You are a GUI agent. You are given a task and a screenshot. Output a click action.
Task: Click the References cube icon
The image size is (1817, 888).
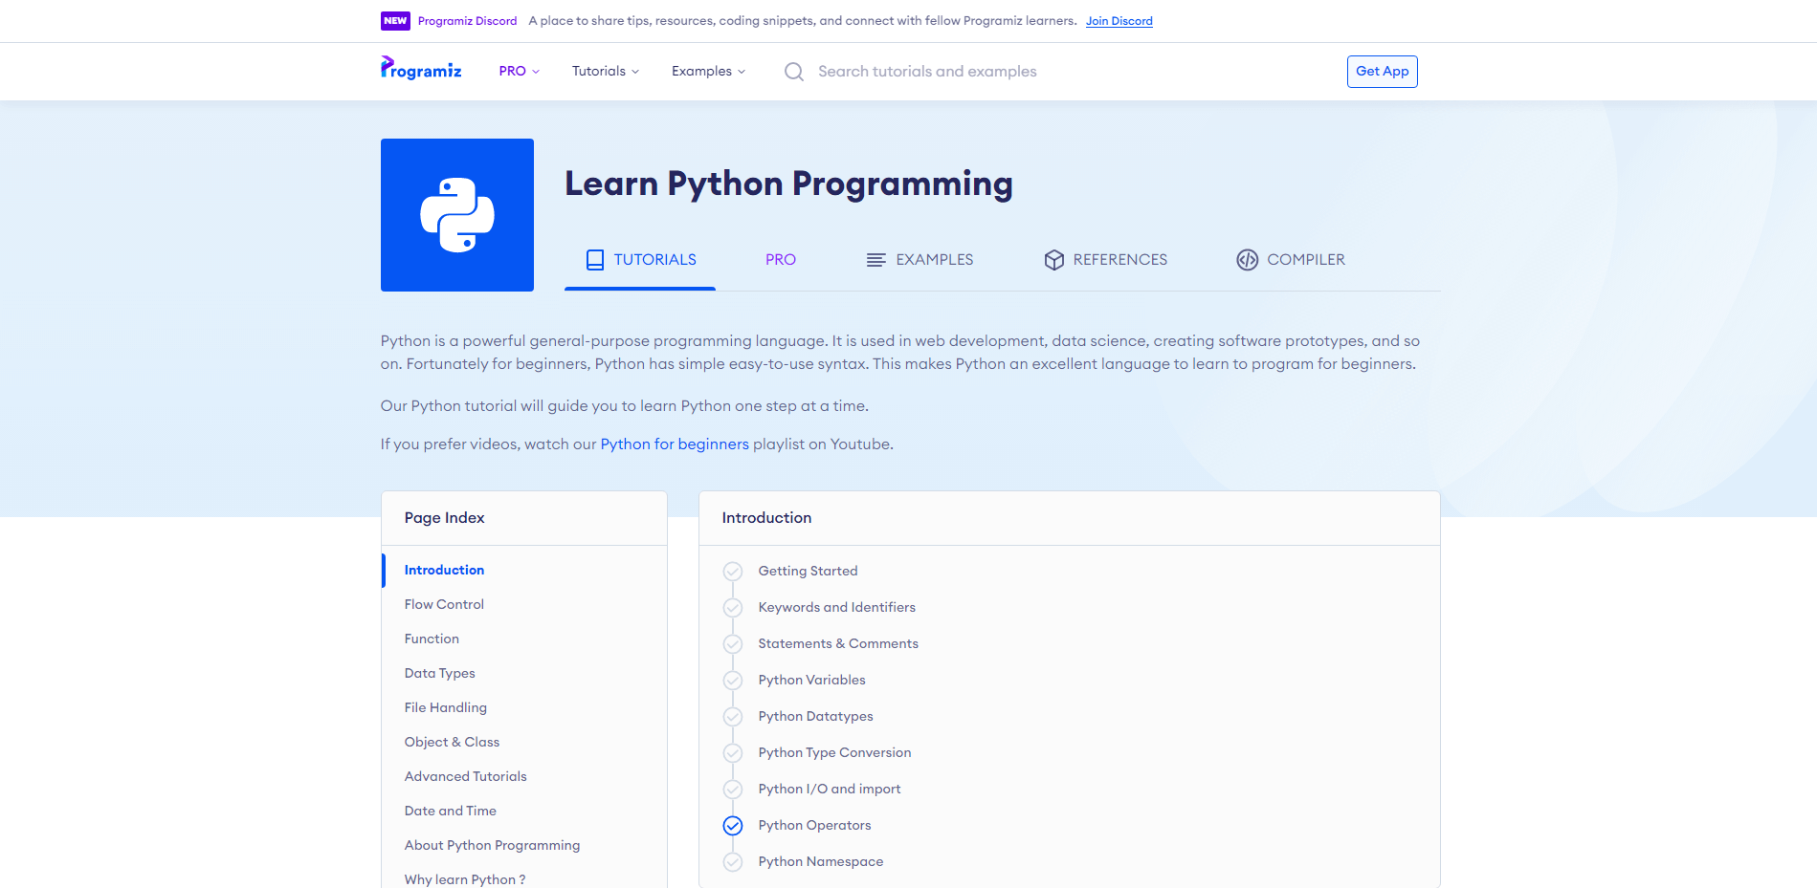click(x=1053, y=260)
